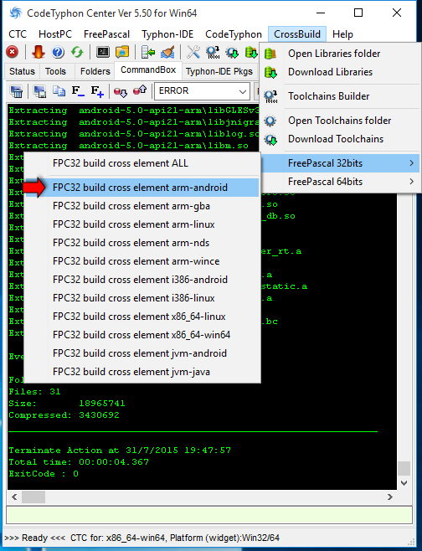
Task: Select FPC32 build cross element arm-linux
Action: [142, 224]
